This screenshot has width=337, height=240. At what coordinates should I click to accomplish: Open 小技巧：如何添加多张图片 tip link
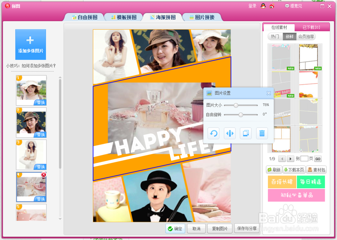(x=31, y=66)
